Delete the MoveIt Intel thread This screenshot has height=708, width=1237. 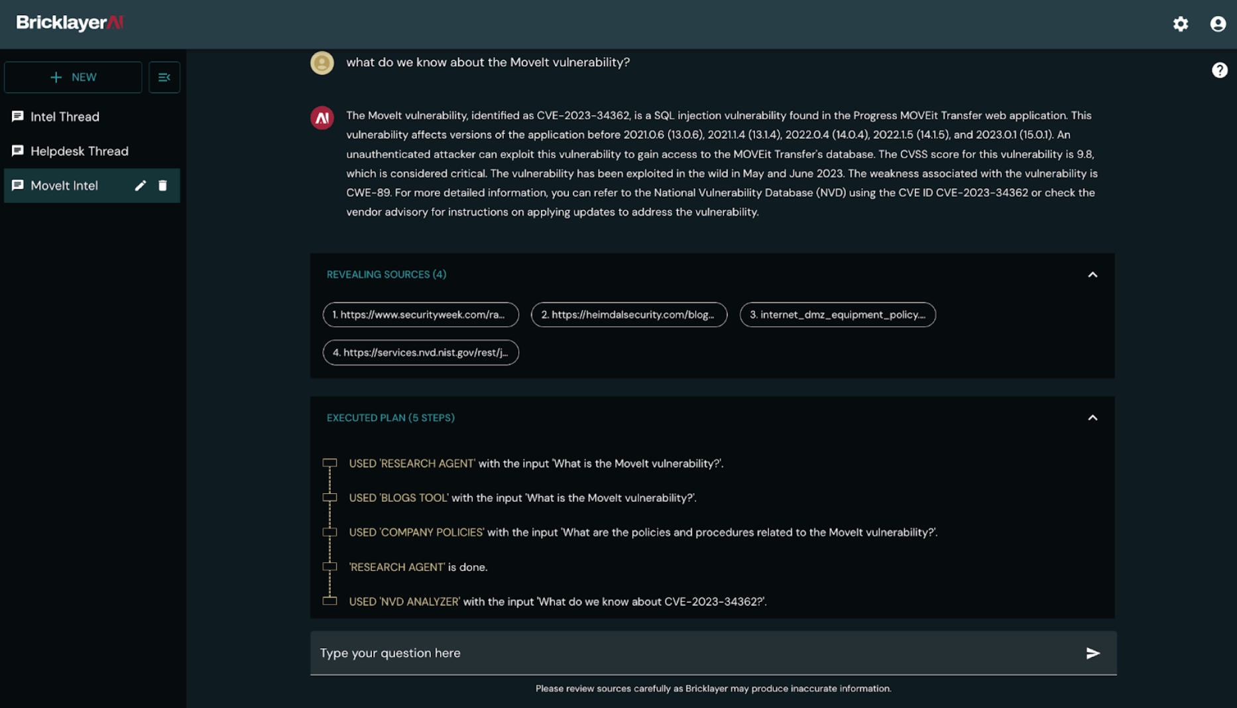(162, 186)
